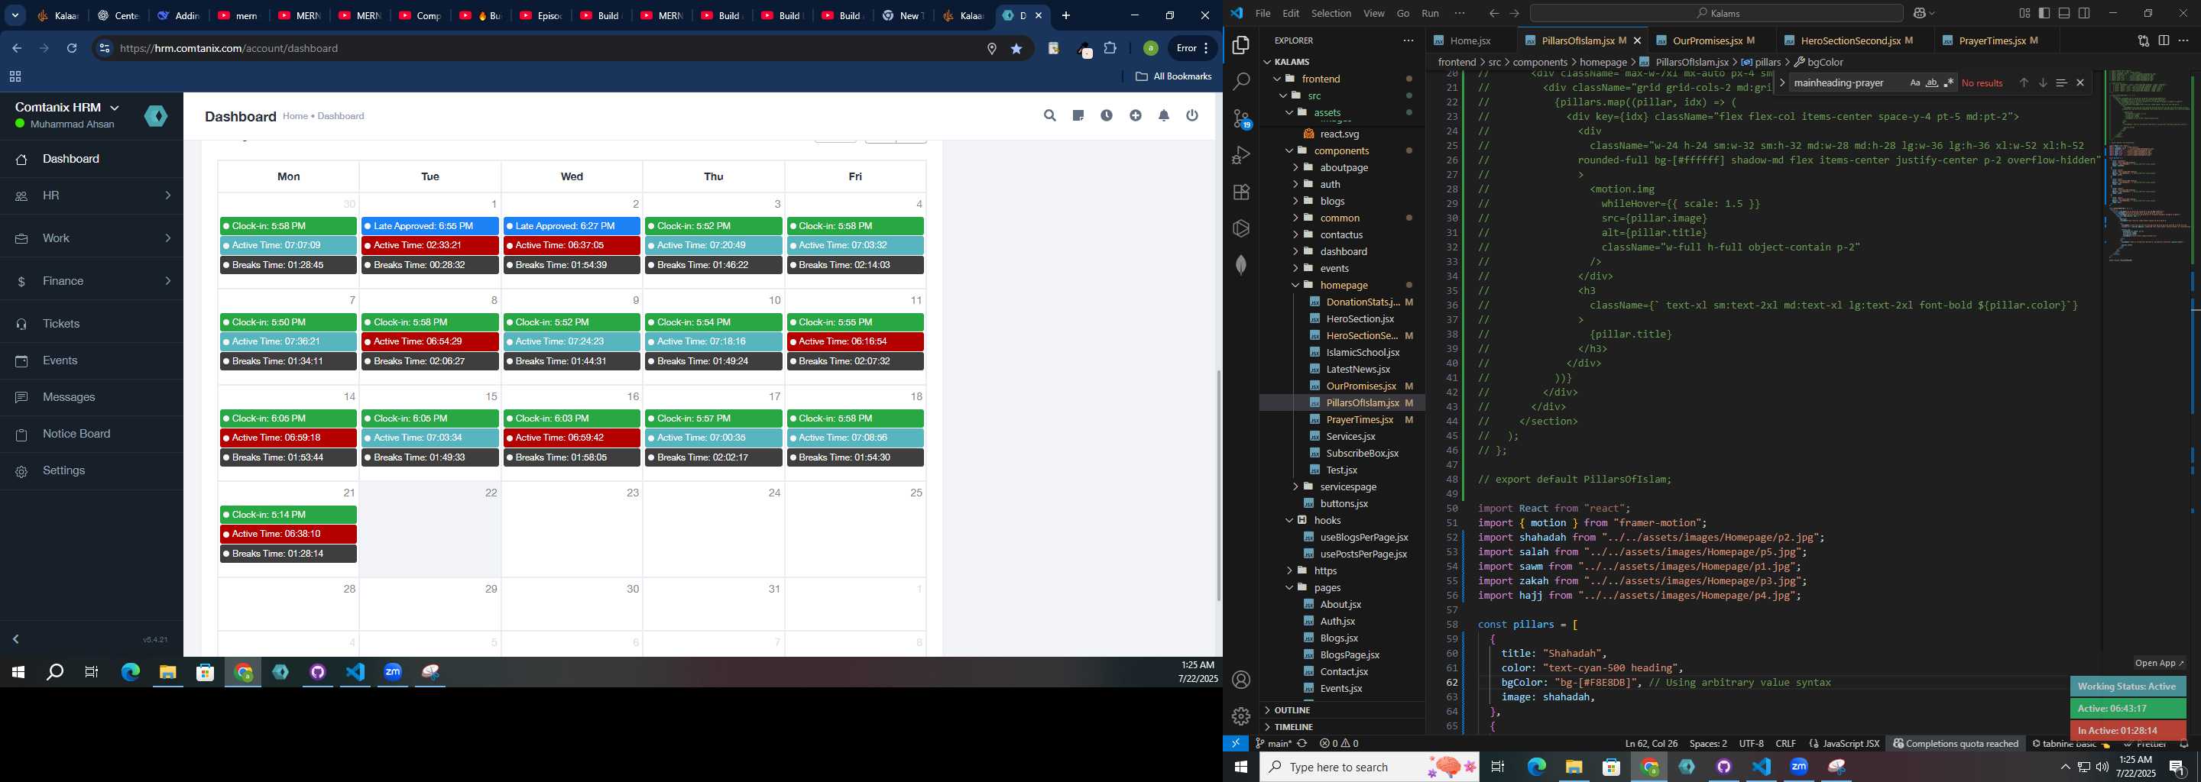Open VS Code Explorer view icon
Screen dimensions: 2201x782
tap(1241, 45)
